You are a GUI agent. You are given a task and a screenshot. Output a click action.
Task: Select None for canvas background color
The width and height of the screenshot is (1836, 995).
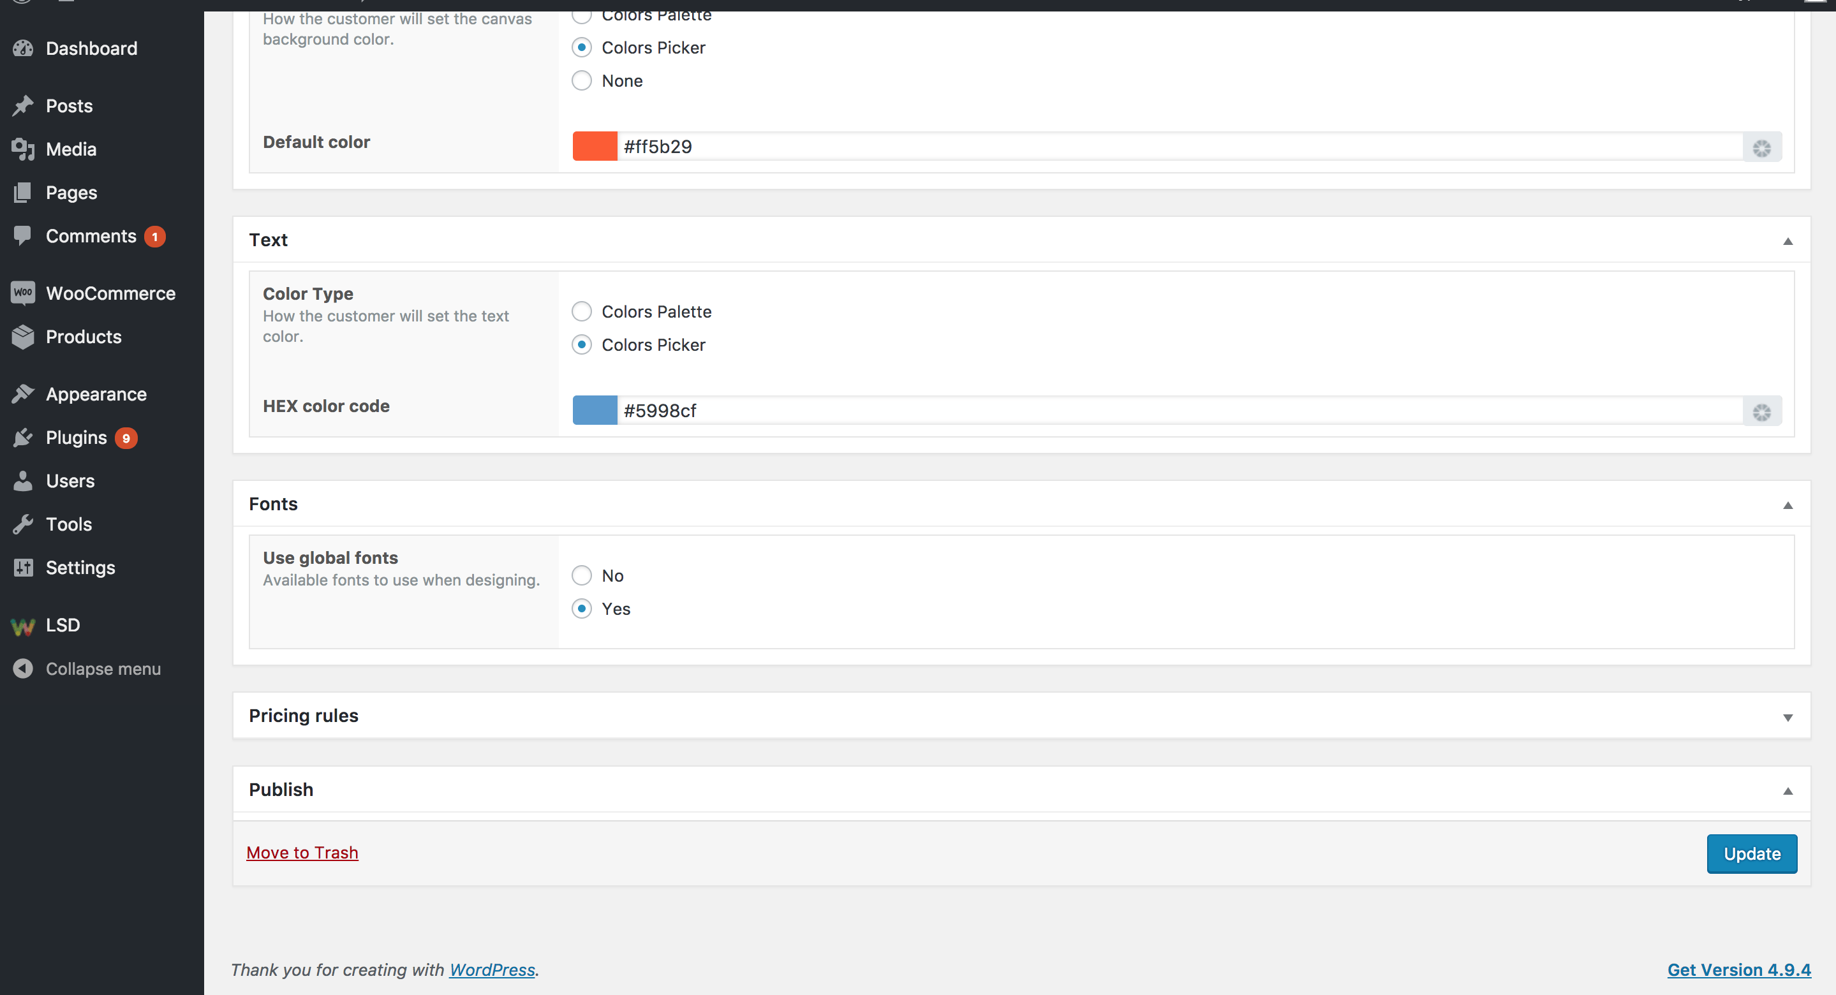[x=582, y=80]
